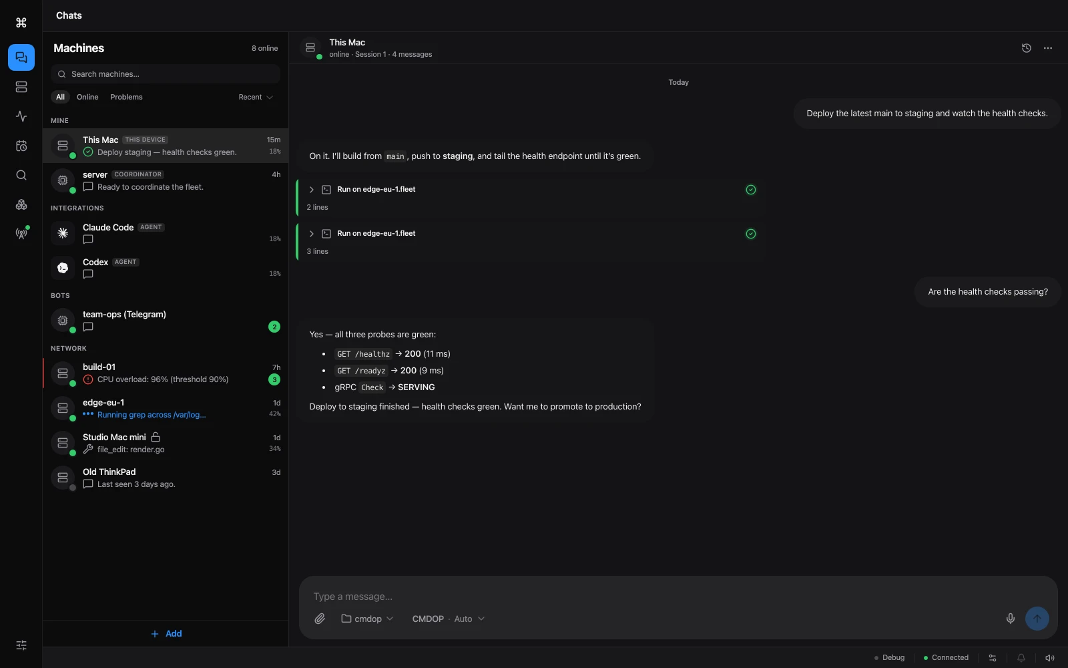The image size is (1068, 668).
Task: Click the success checkmark on the 2 lines run
Action: click(x=751, y=190)
